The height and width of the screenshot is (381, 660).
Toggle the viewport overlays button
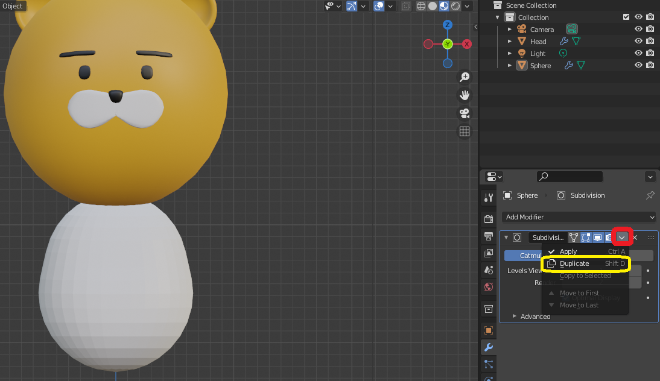[x=379, y=6]
